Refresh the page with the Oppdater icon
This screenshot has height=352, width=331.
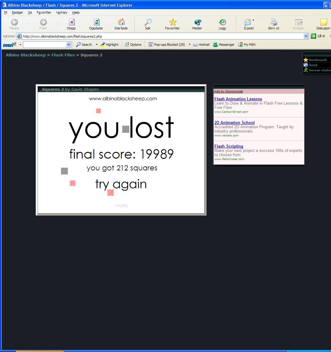click(x=96, y=22)
